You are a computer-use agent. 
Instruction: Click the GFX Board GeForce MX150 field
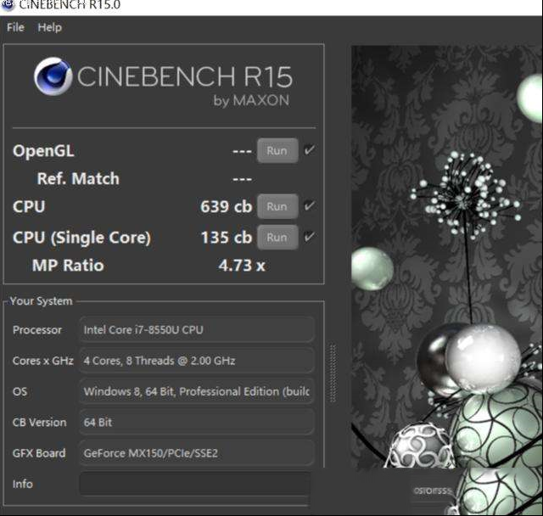[197, 453]
